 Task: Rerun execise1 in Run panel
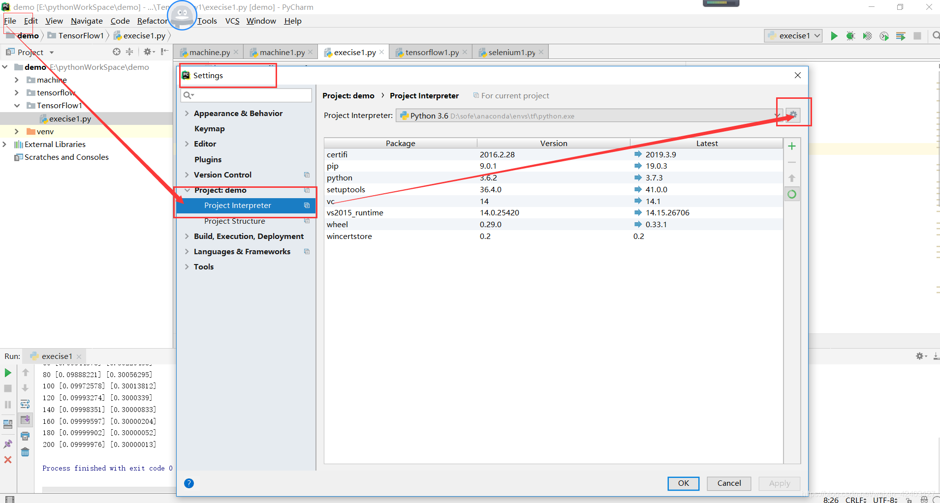point(8,373)
